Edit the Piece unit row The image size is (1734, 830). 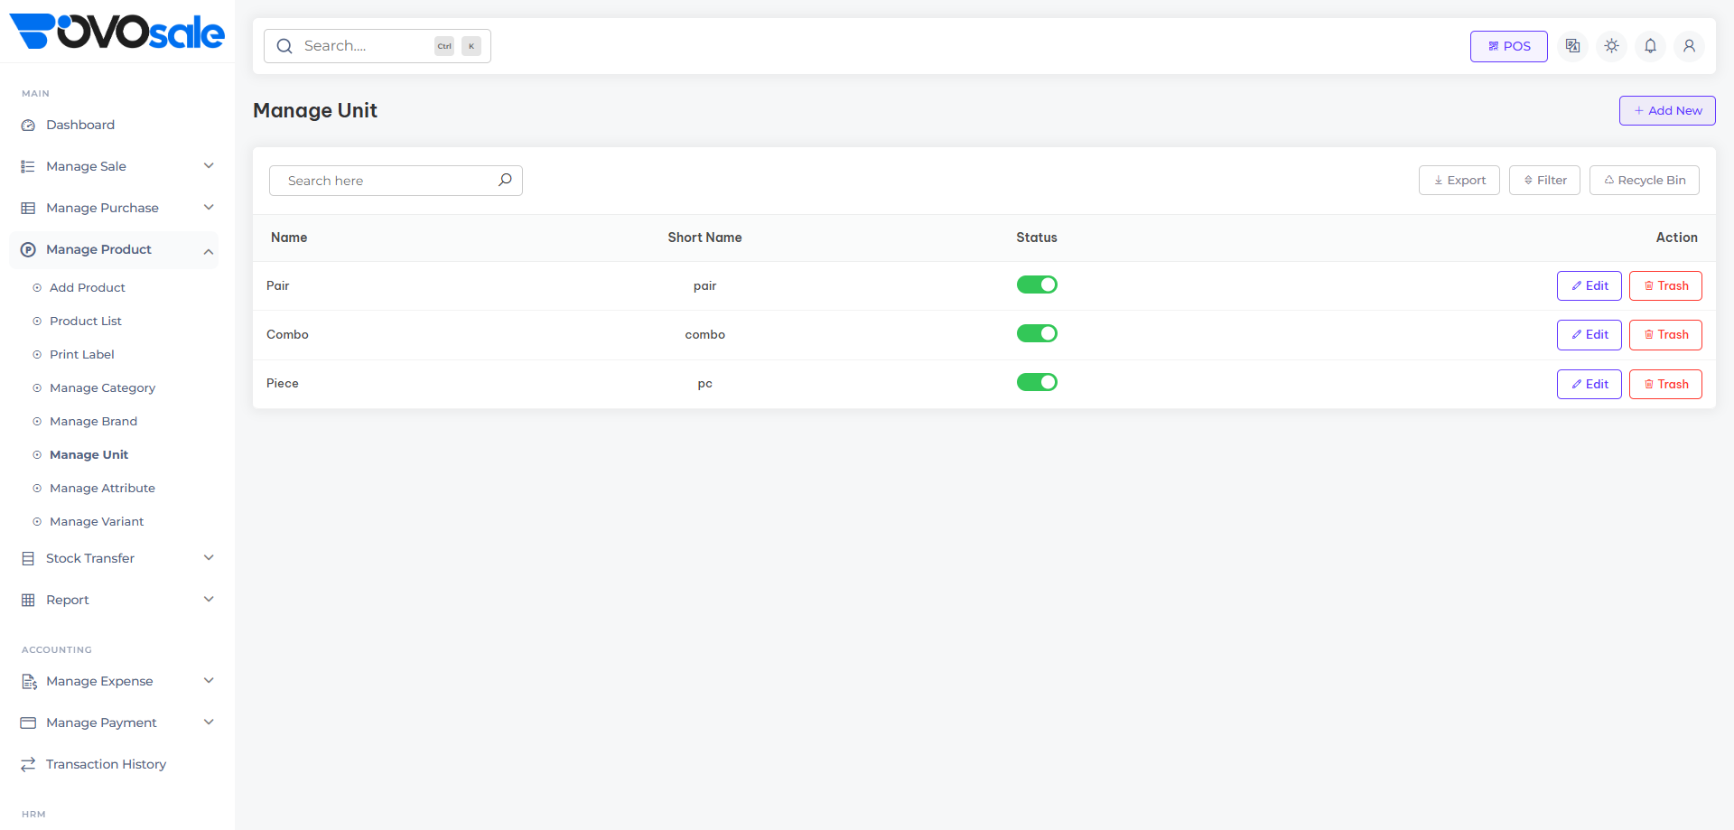coord(1589,385)
